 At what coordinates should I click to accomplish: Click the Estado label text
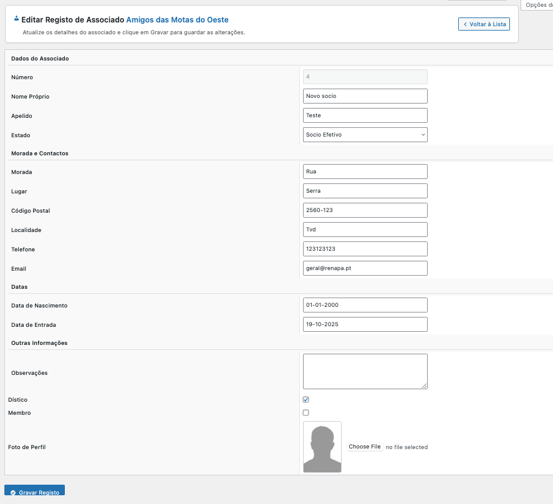coord(21,135)
